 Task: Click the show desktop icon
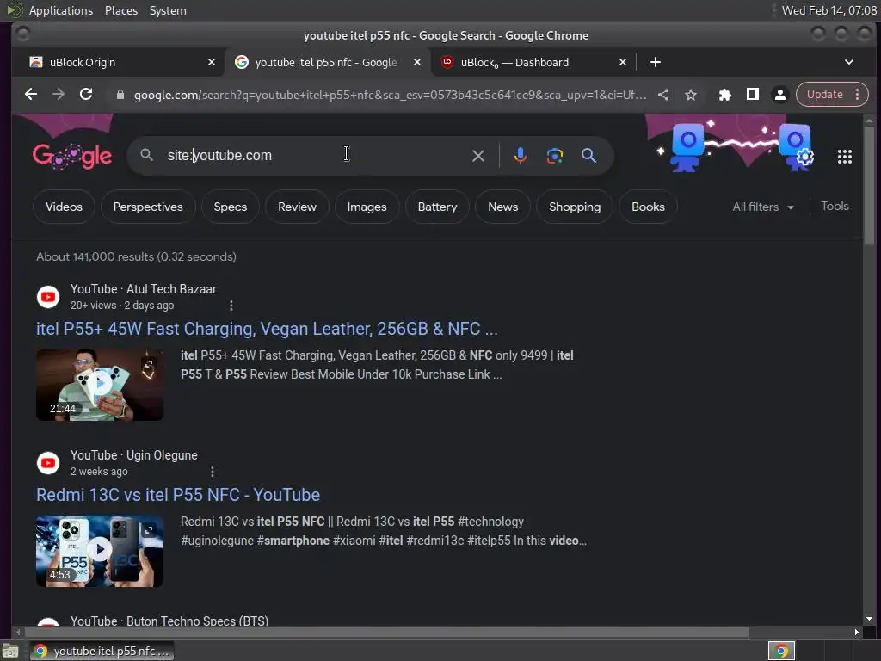tap(10, 651)
